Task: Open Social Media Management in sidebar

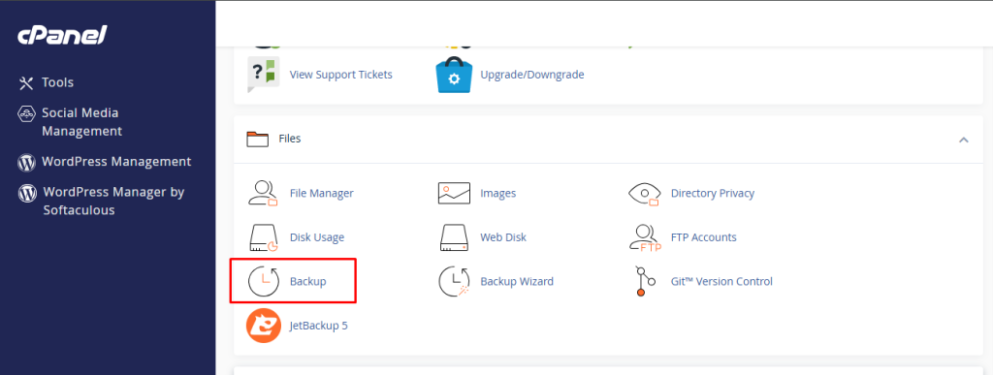Action: [x=81, y=122]
